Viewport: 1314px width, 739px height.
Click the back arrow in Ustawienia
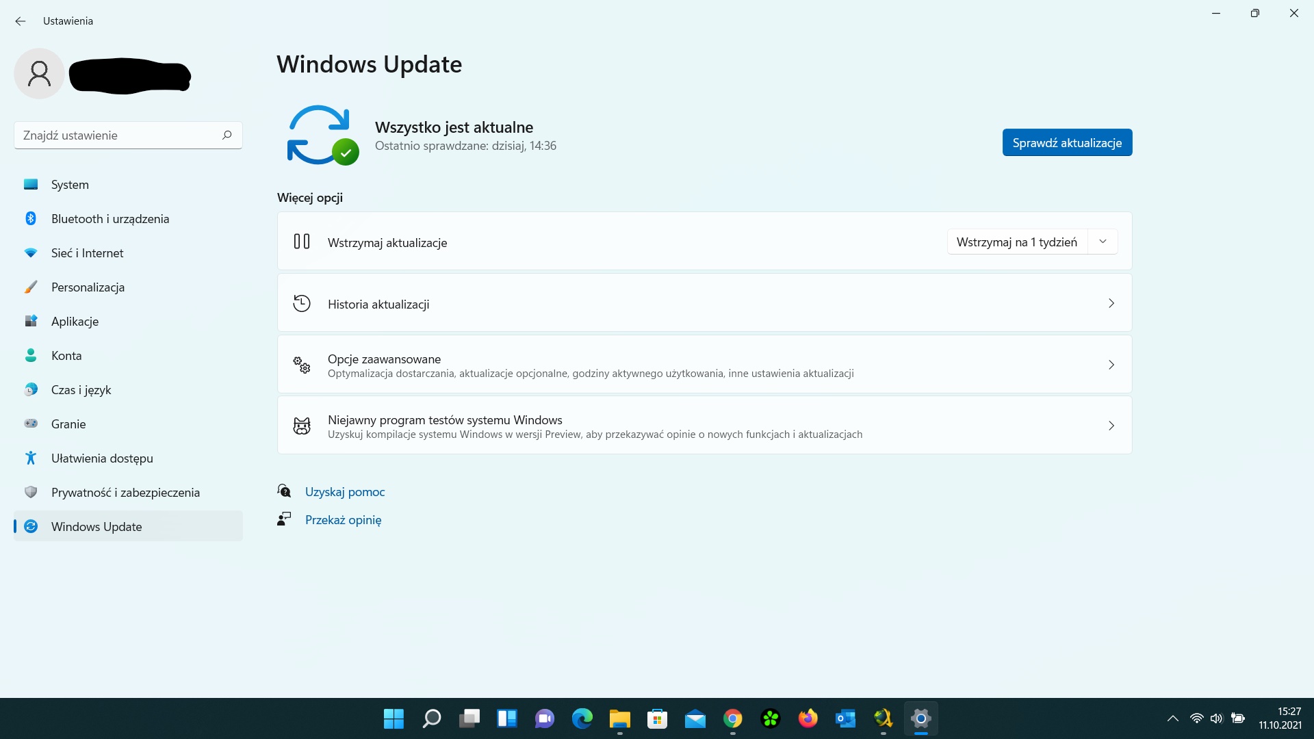coord(21,21)
